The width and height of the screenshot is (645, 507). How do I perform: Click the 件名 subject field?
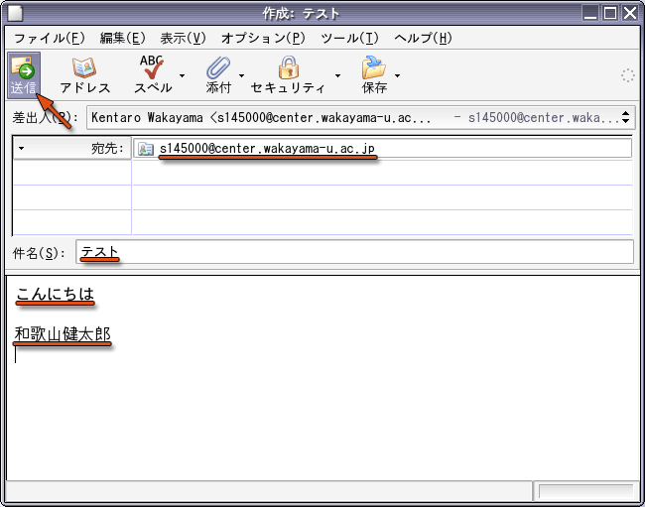pos(354,252)
